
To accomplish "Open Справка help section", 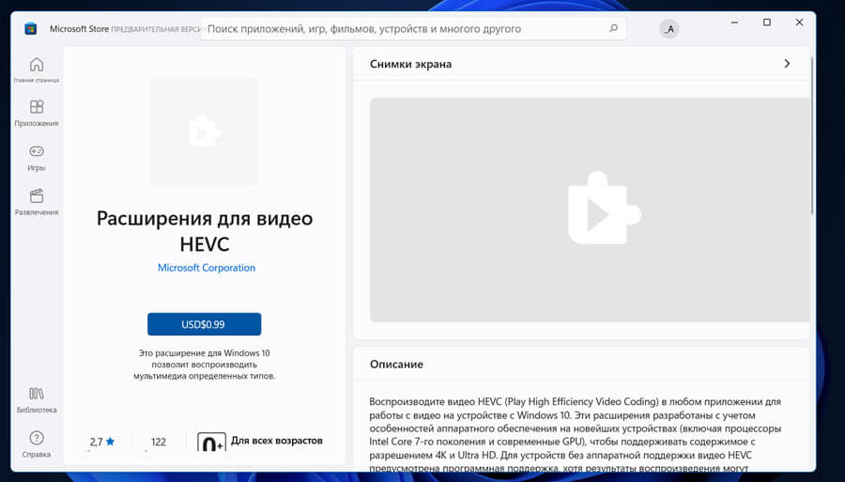I will tap(36, 444).
